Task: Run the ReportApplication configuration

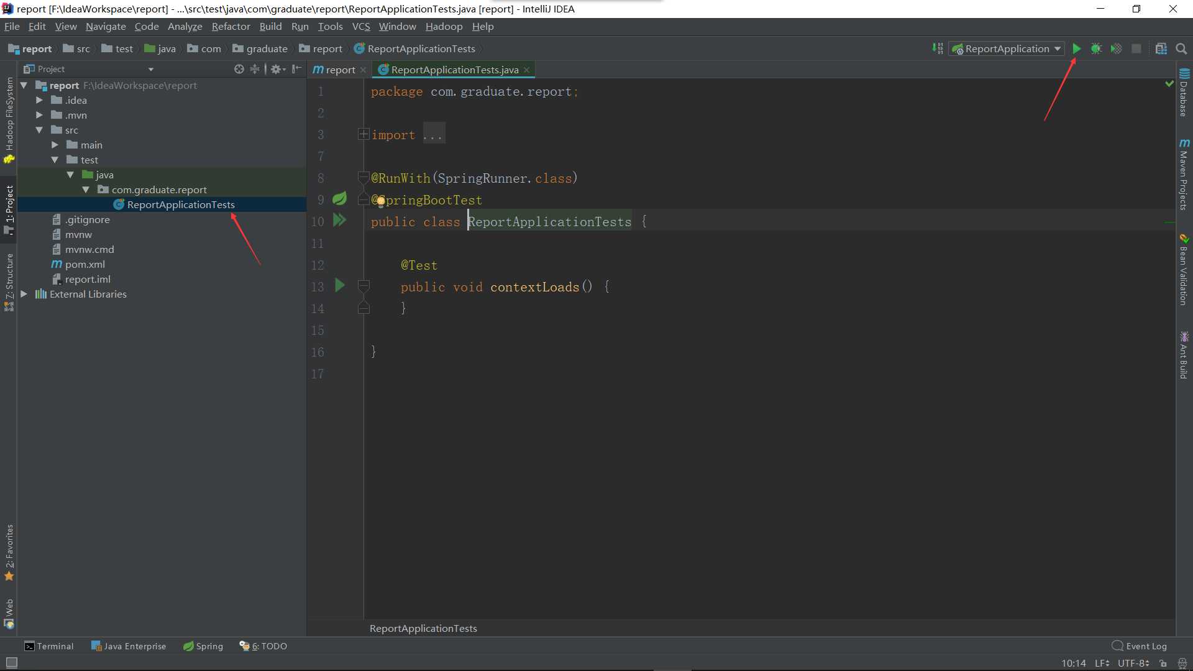Action: click(x=1077, y=48)
